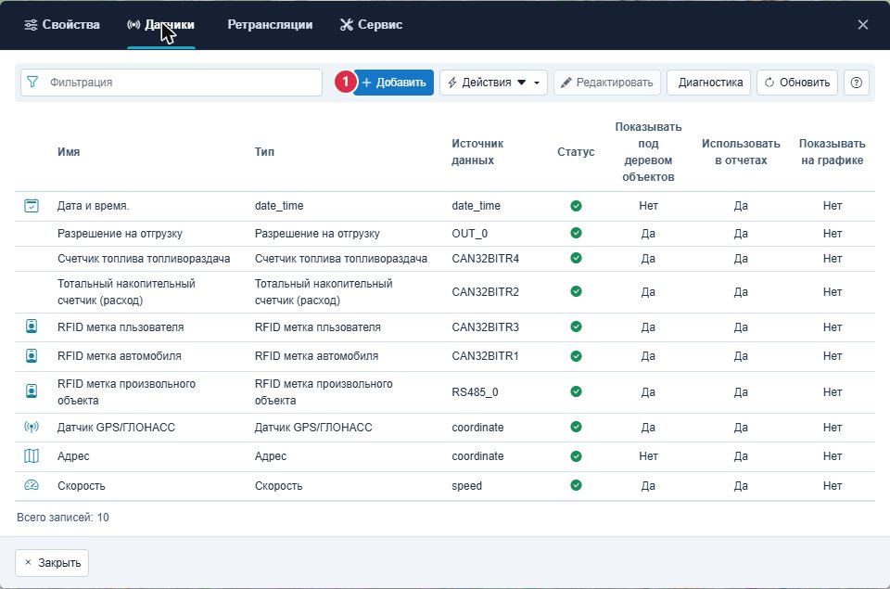
Task: Close the window with the X icon
Action: click(x=863, y=24)
